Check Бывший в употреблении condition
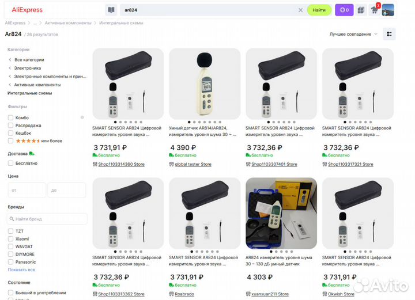Image resolution: width=415 pixels, height=300 pixels. tap(10, 293)
